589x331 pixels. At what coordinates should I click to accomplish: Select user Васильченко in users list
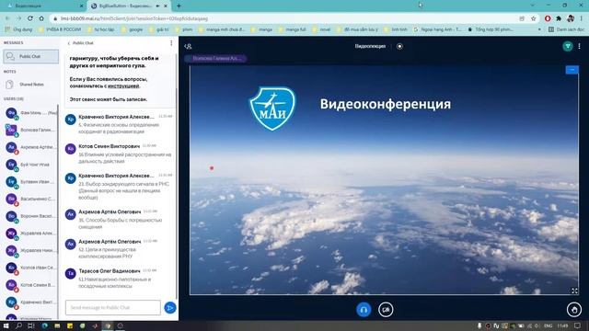tap(30, 199)
